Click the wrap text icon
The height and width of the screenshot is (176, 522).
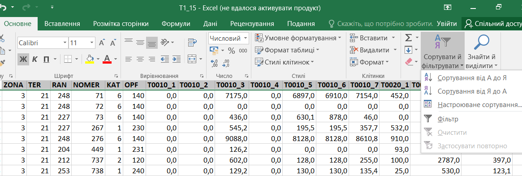pos(192,42)
